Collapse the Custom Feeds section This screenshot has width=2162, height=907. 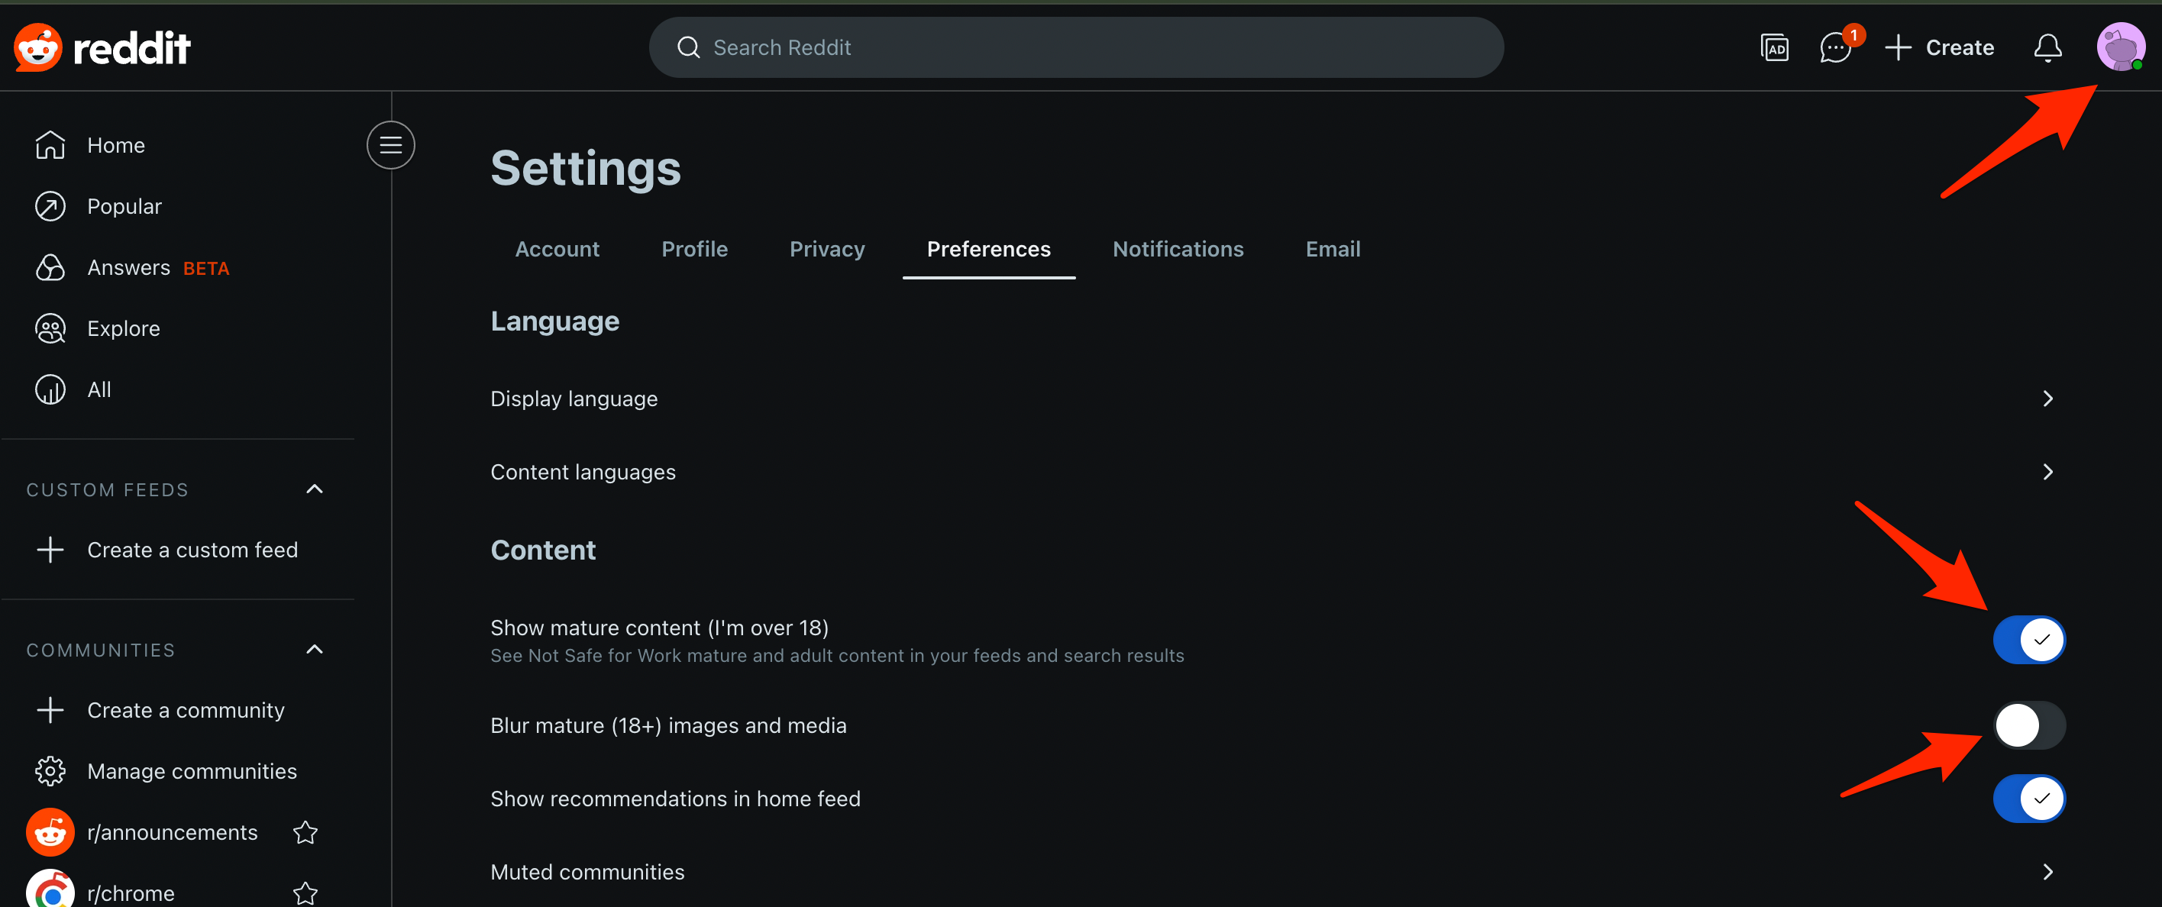point(315,489)
